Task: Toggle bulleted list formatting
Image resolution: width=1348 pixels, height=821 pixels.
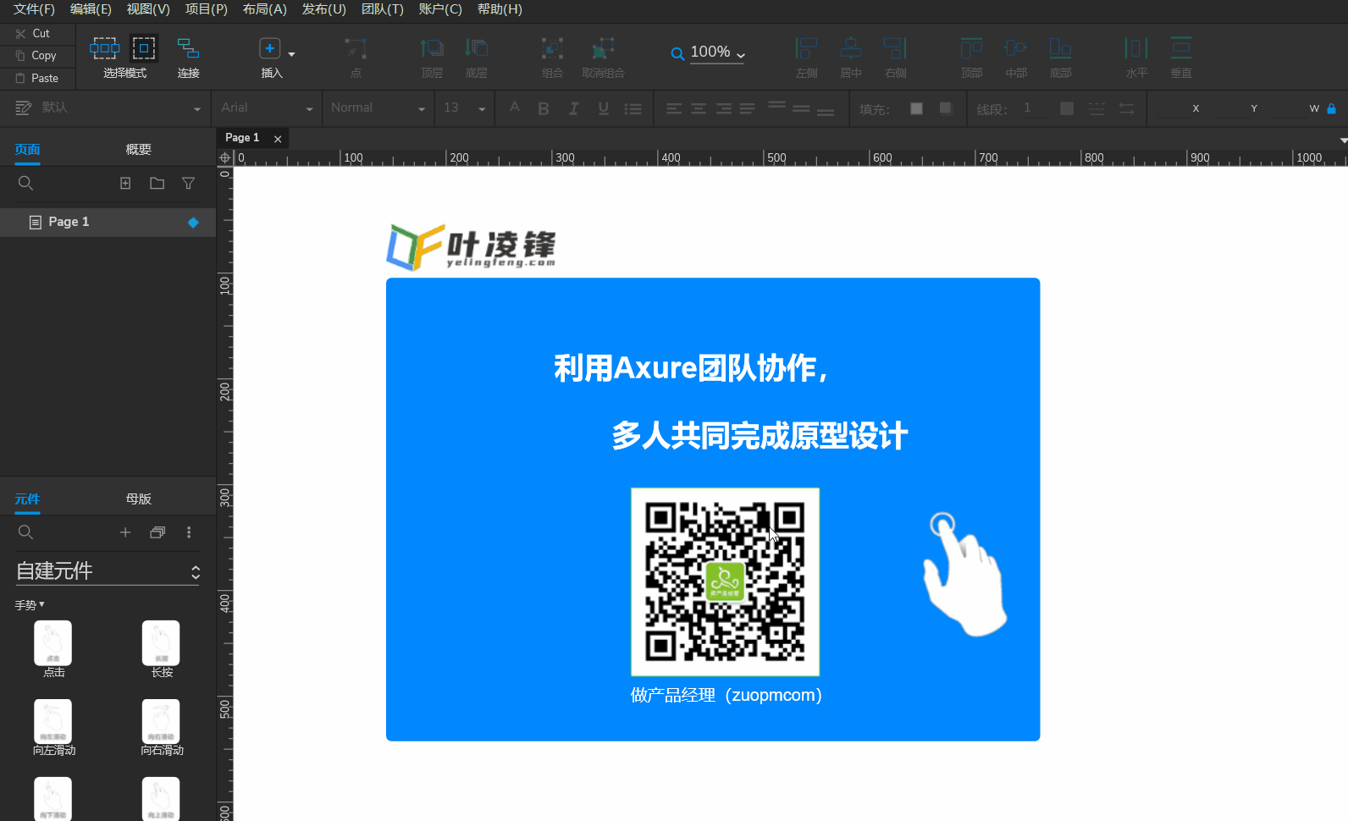Action: [633, 108]
